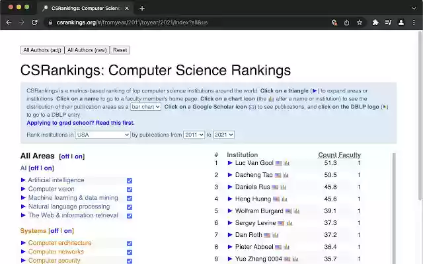The width and height of the screenshot is (423, 264).
Task: Select the CSRankings browser tab
Action: pyautogui.click(x=86, y=9)
